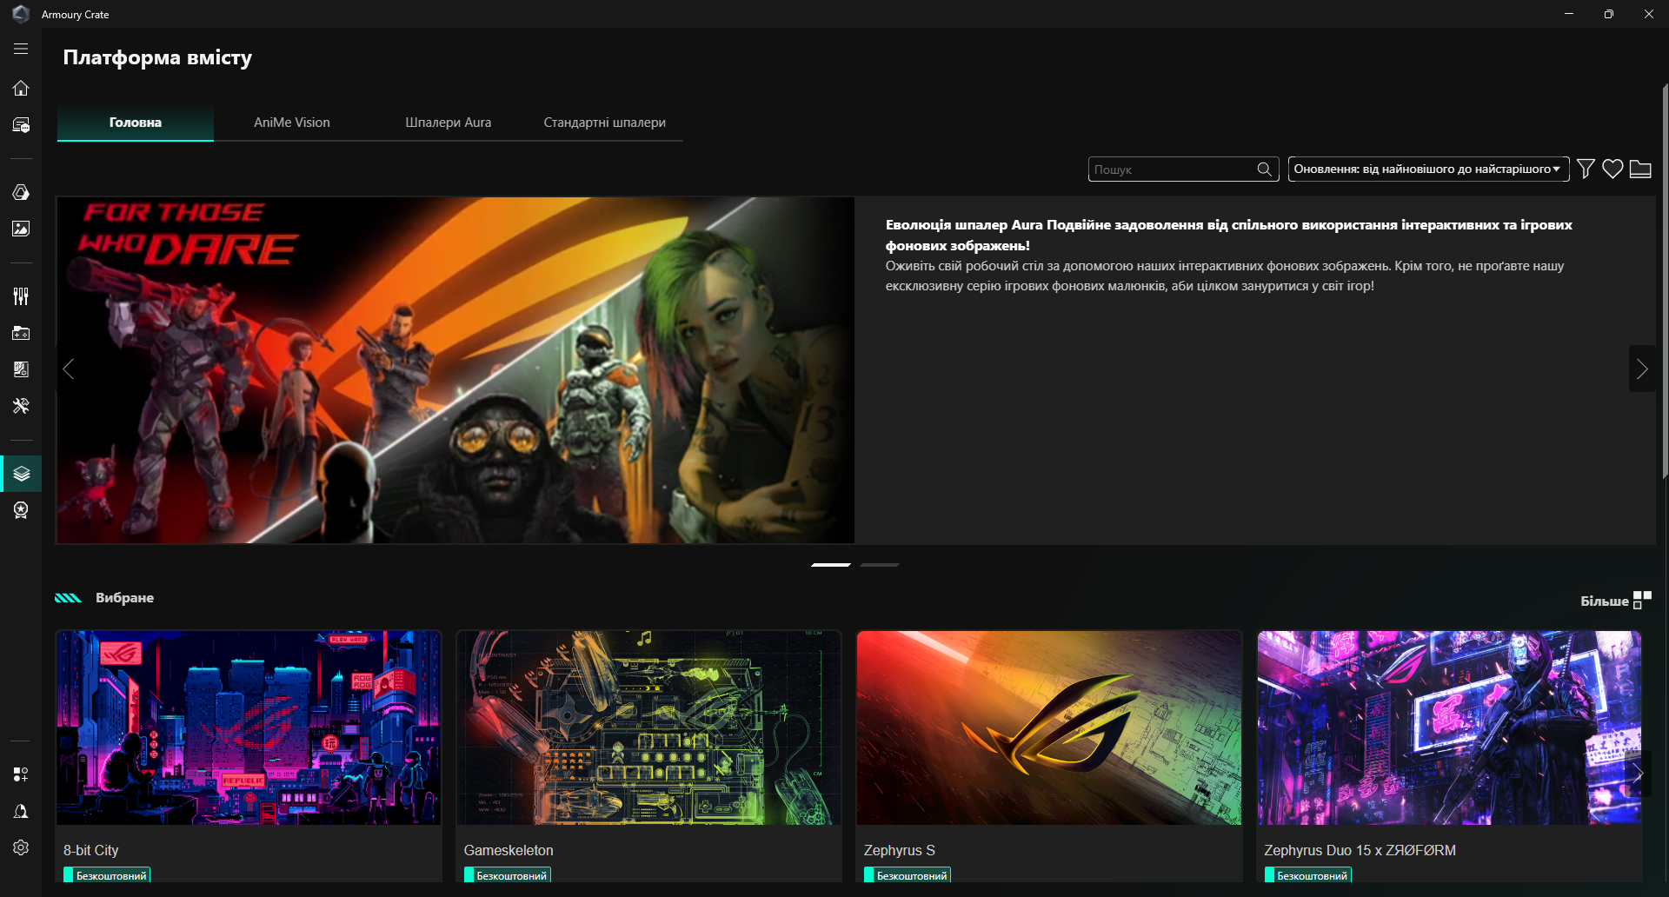The height and width of the screenshot is (897, 1669).
Task: Click the 8-bit City title text
Action: 91,850
